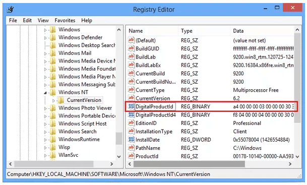The width and height of the screenshot is (307, 185).
Task: Click the string icon beside ProductId
Action: tap(131, 156)
